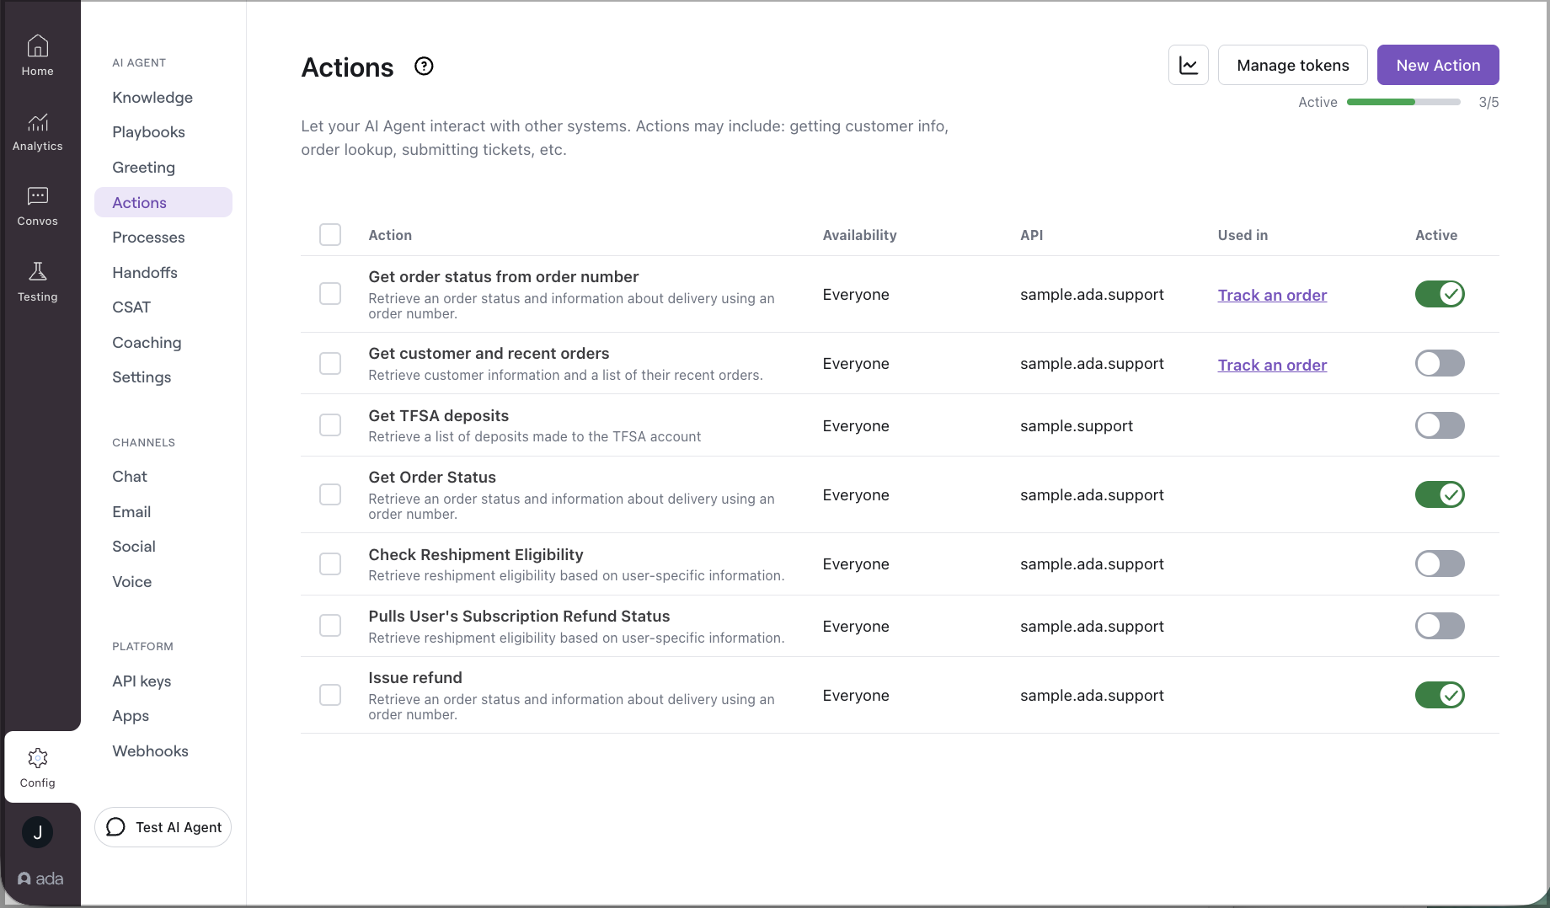
Task: Tick the select-all actions checkbox
Action: click(x=330, y=235)
